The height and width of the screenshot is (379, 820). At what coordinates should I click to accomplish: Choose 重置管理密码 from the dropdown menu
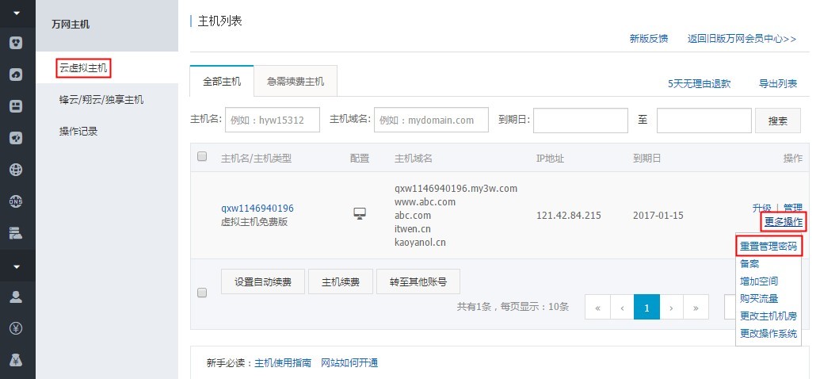click(x=769, y=247)
